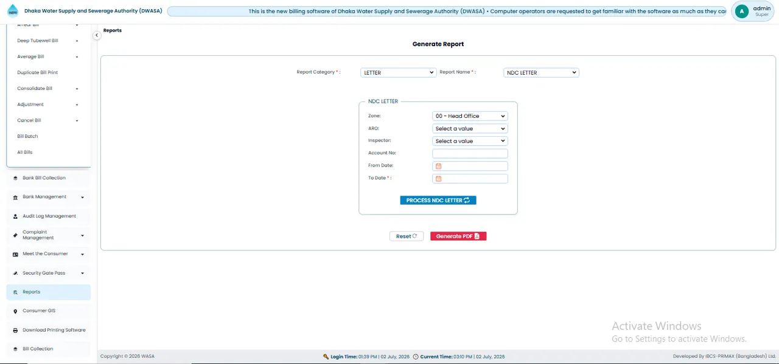Reset the report form
This screenshot has height=364, width=779.
click(407, 236)
